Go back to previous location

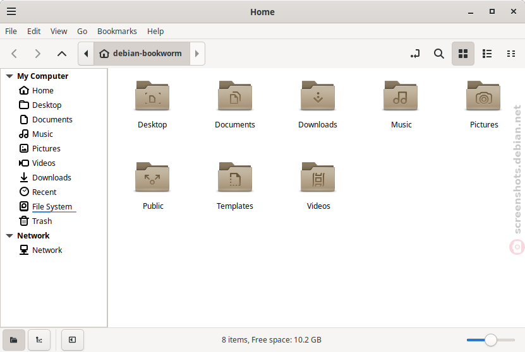point(14,54)
